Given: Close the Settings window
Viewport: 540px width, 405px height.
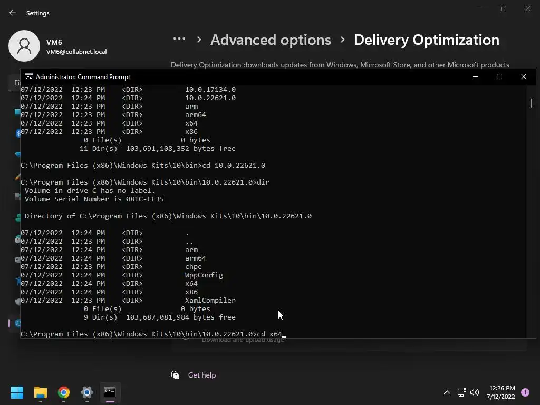Looking at the screenshot, I should tap(528, 8).
